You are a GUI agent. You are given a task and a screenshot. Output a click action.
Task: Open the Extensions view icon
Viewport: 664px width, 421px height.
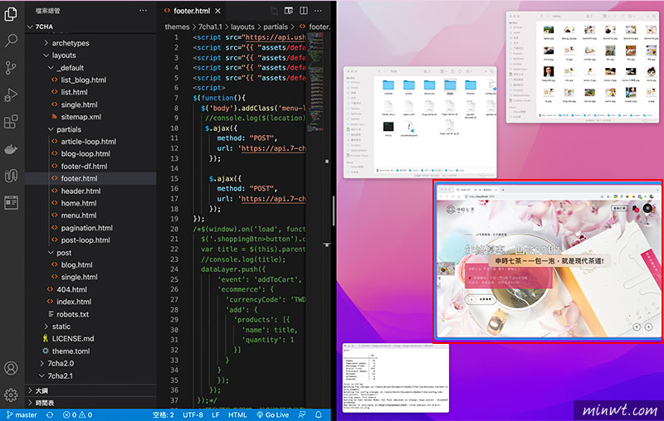click(x=11, y=122)
